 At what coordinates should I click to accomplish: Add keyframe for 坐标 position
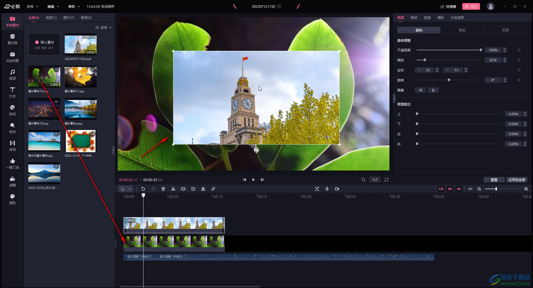click(519, 70)
